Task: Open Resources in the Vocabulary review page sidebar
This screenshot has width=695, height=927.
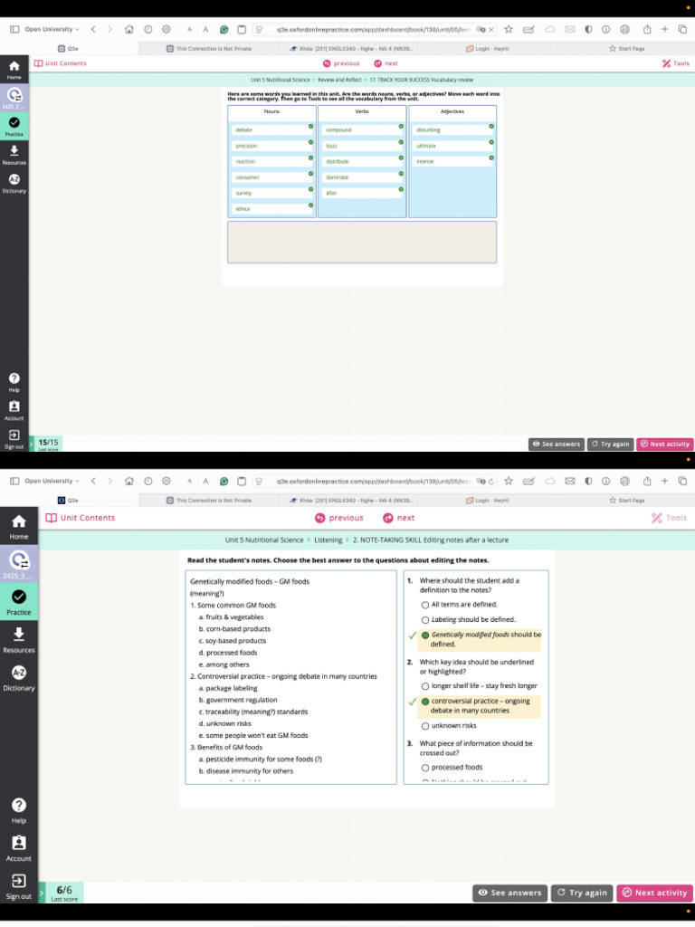Action: pos(14,154)
